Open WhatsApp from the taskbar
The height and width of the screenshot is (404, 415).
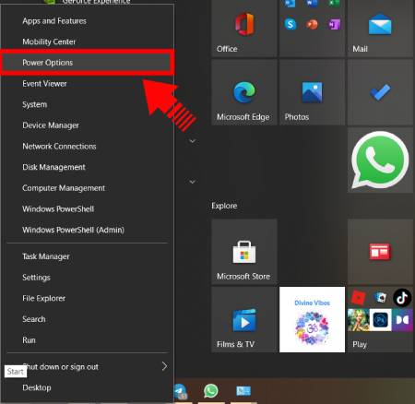211,391
